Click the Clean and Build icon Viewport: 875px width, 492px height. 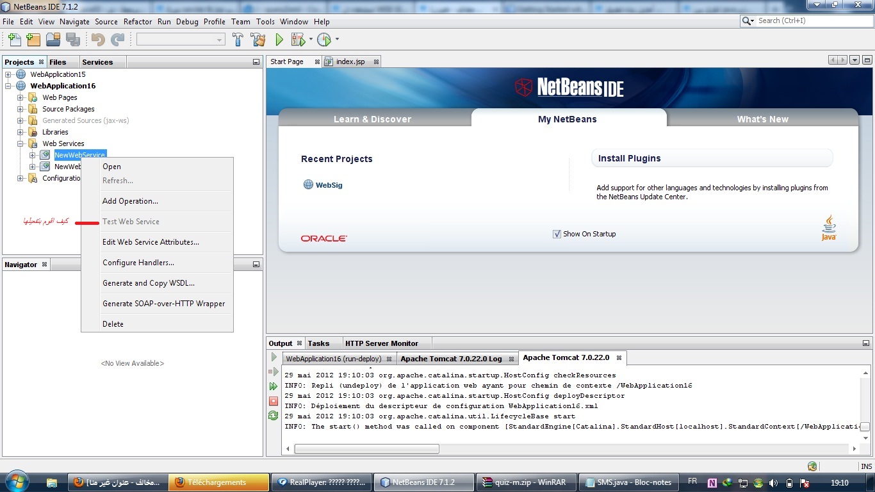(x=258, y=40)
